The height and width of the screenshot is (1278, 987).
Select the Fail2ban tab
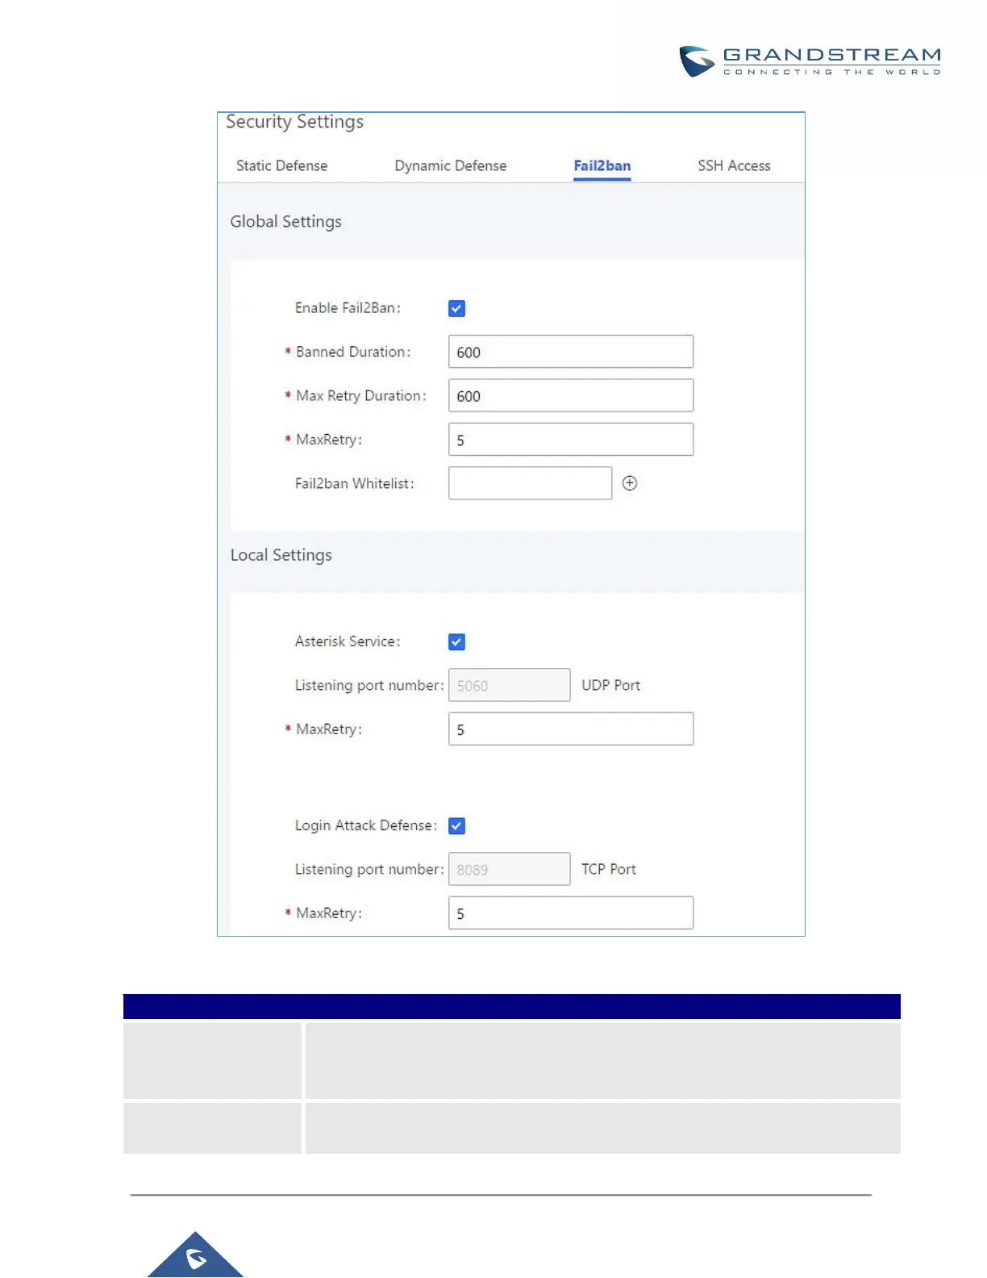click(x=602, y=165)
